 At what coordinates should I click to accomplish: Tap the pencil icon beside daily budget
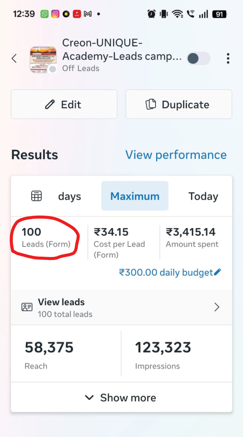pyautogui.click(x=217, y=272)
